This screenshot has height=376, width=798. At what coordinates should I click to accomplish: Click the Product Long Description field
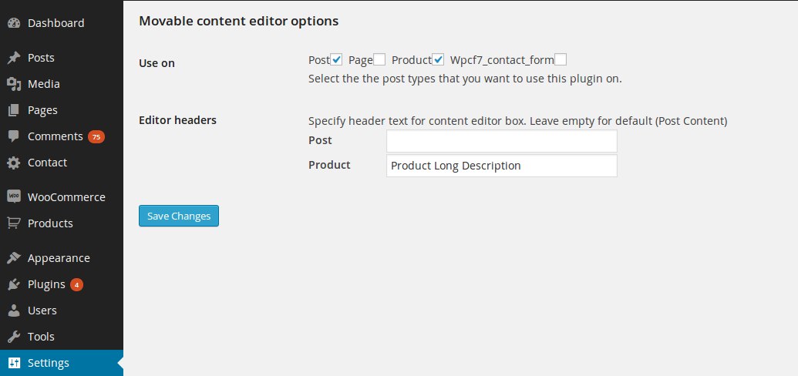coord(502,166)
